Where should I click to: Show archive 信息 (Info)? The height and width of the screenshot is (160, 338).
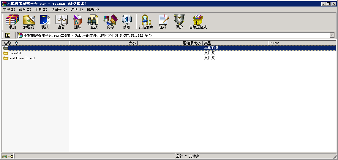[x=127, y=22]
